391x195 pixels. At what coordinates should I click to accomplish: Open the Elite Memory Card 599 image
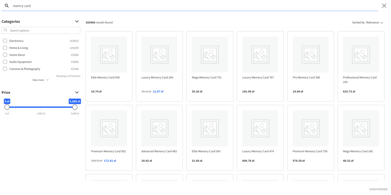[x=109, y=54]
